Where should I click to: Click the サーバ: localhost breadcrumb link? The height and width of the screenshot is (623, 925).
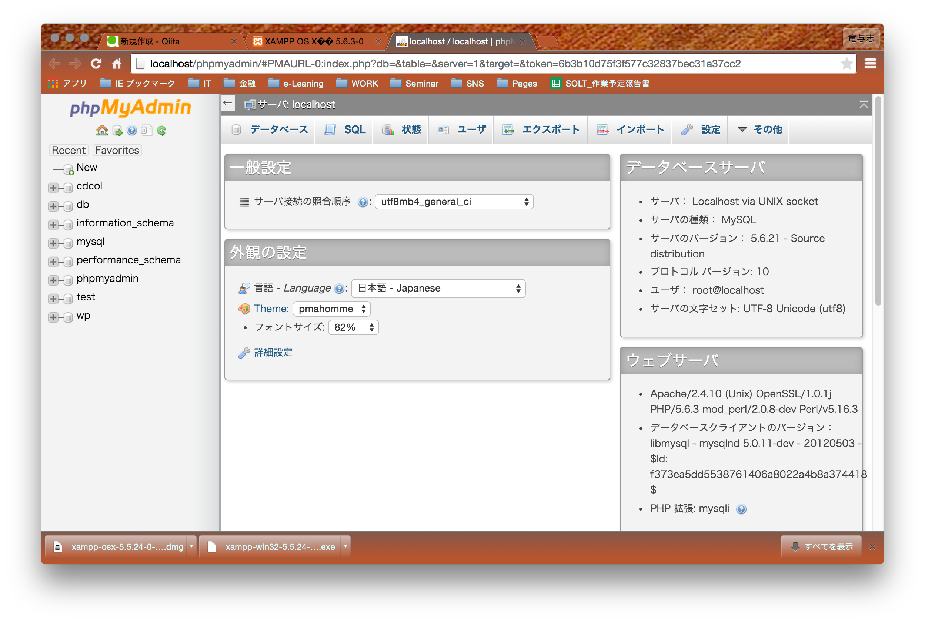tap(296, 104)
